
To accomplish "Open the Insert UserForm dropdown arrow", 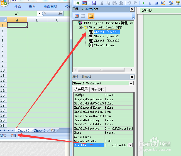I will 89,3.
